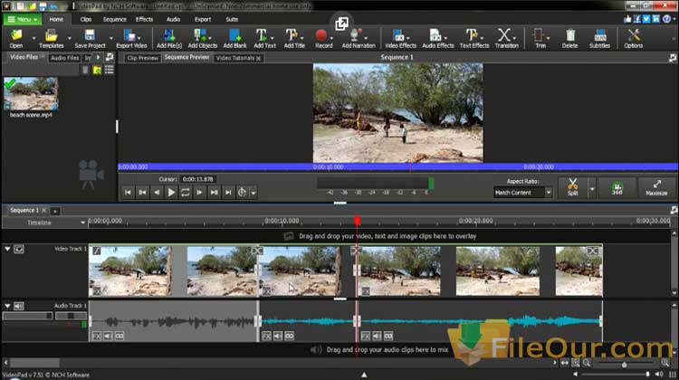
Task: Select the beach scene.mp4 thumbnail
Action: [x=31, y=93]
